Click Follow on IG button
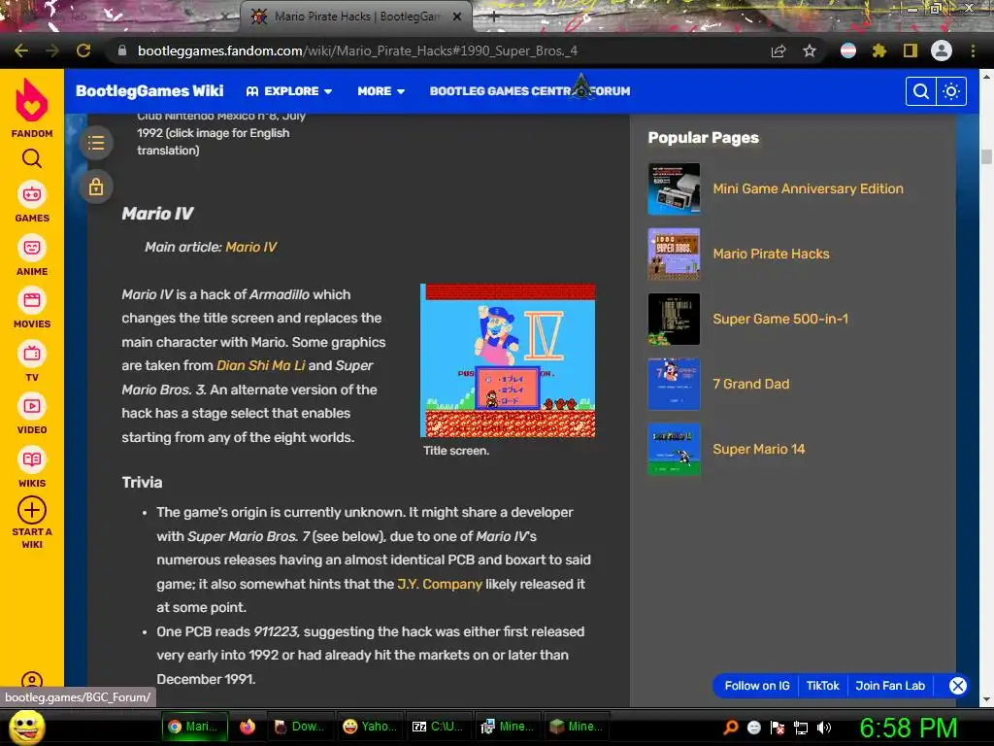This screenshot has width=994, height=746. point(757,686)
